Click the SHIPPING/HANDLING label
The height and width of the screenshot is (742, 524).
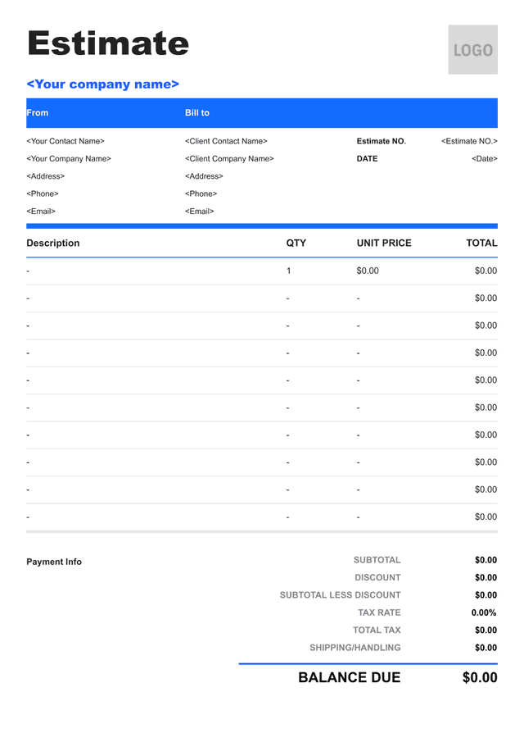[x=355, y=648]
